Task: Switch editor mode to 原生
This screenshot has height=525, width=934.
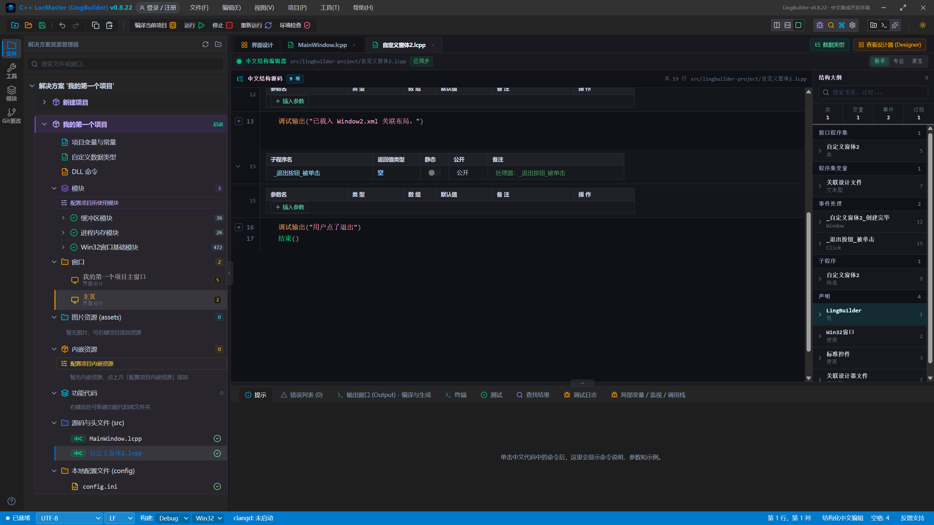Action: (917, 61)
